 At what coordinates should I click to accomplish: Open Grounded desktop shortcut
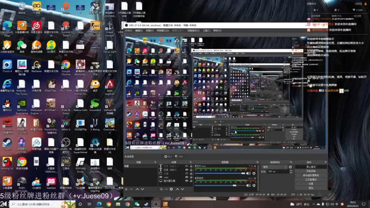(x=95, y=105)
